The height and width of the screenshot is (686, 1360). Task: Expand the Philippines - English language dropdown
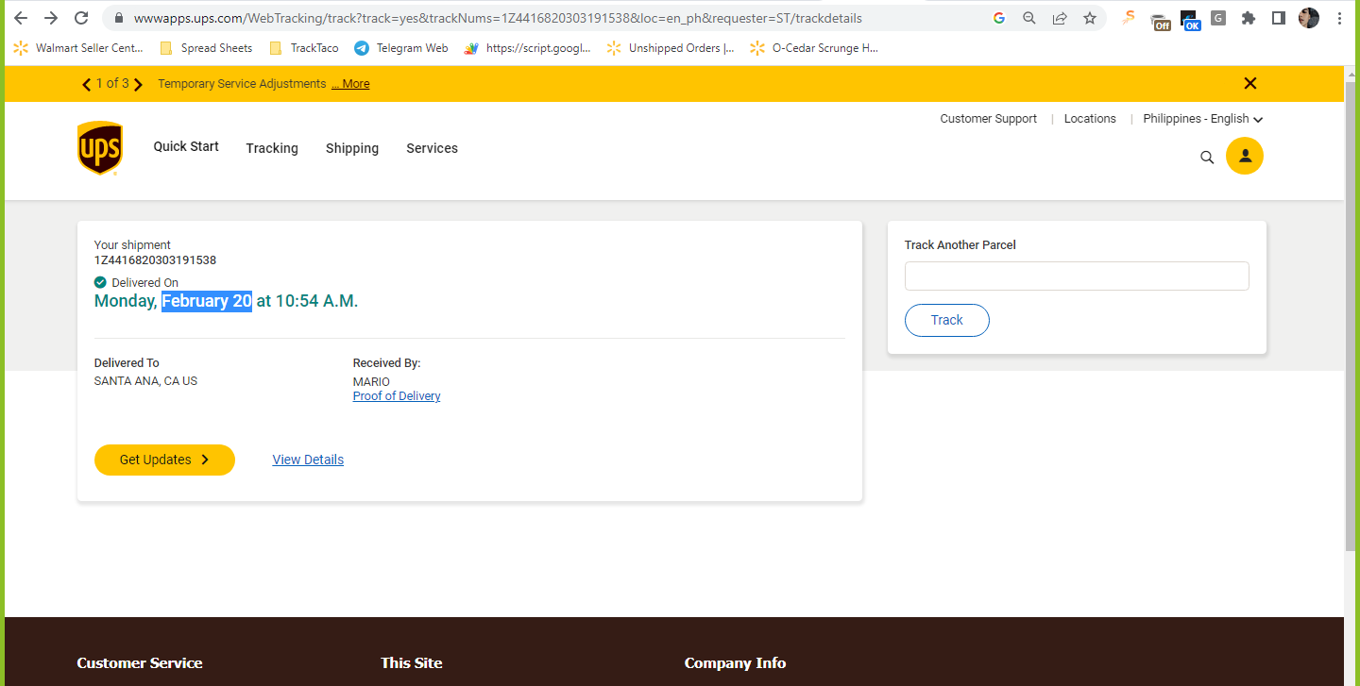[x=1203, y=119]
